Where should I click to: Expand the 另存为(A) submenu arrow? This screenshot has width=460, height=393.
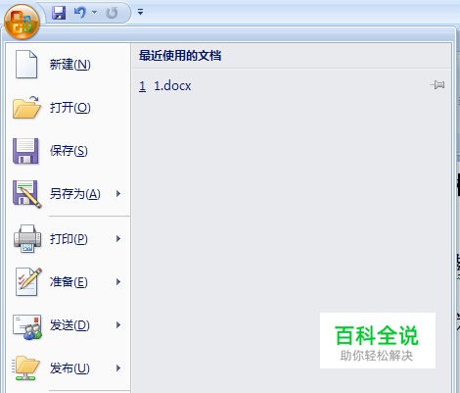[x=118, y=194]
